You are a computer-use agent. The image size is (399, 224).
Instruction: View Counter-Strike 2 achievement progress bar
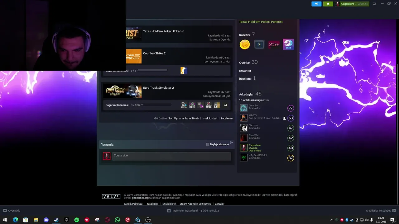click(152, 70)
